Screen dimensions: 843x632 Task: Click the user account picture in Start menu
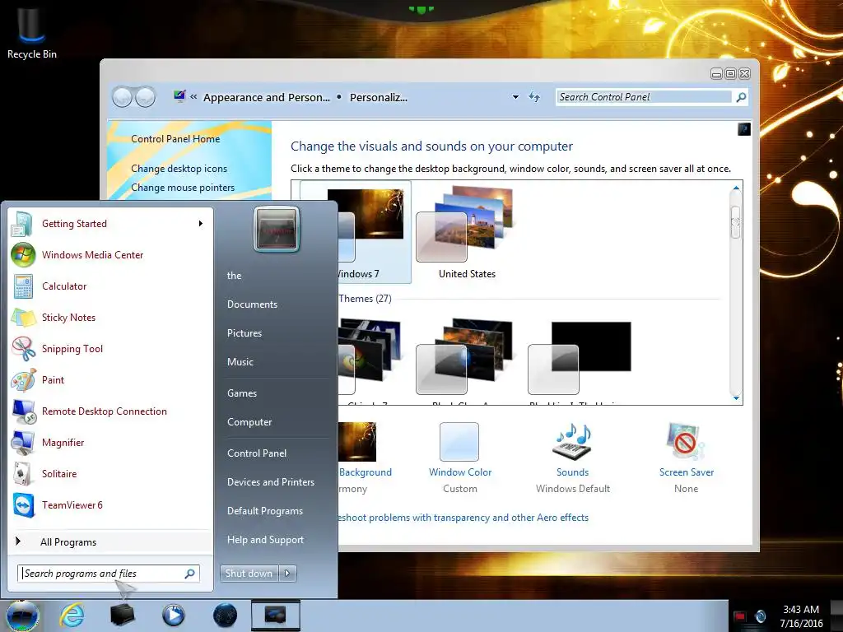(277, 229)
